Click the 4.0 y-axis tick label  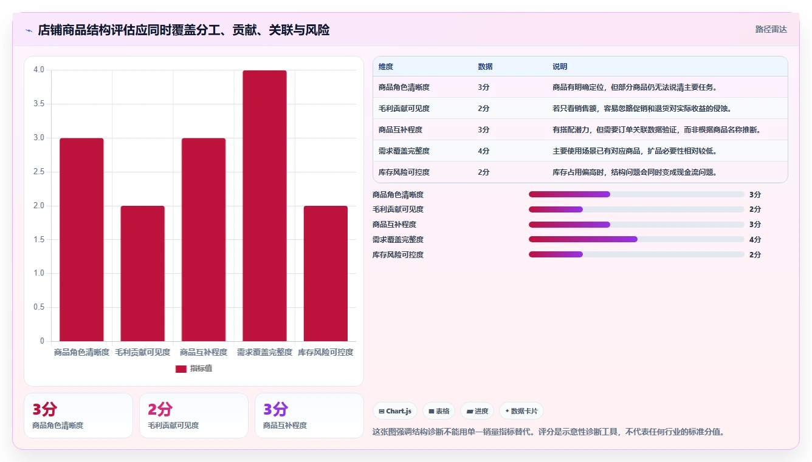pos(39,70)
